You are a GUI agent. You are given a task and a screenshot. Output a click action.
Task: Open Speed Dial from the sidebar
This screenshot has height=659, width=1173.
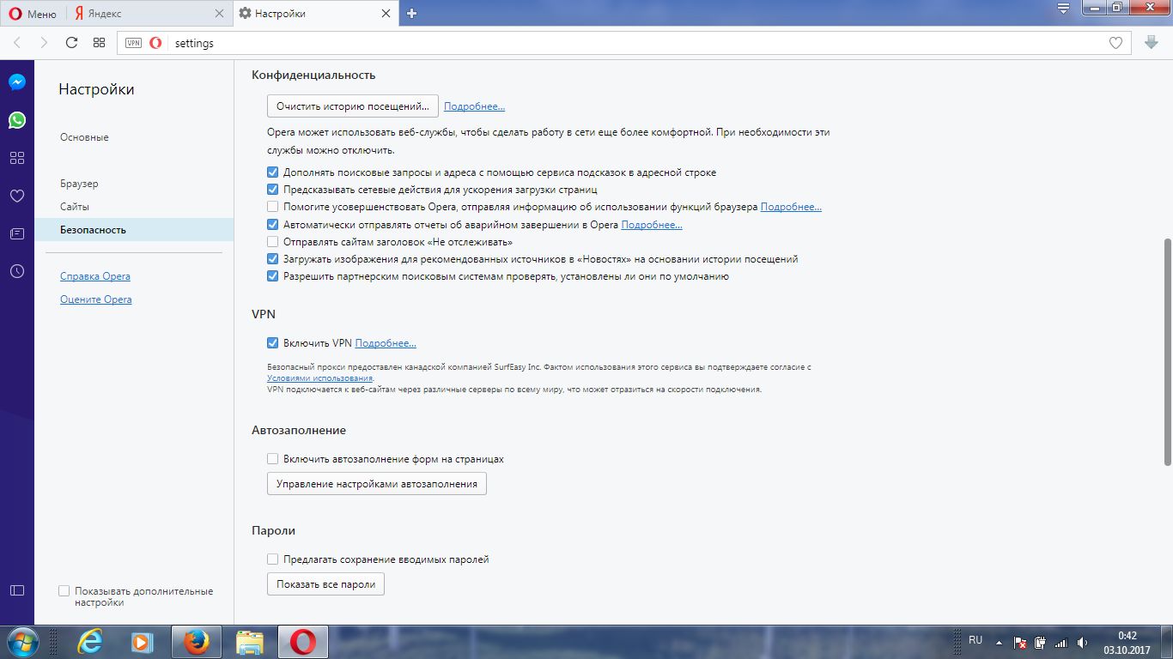click(17, 158)
